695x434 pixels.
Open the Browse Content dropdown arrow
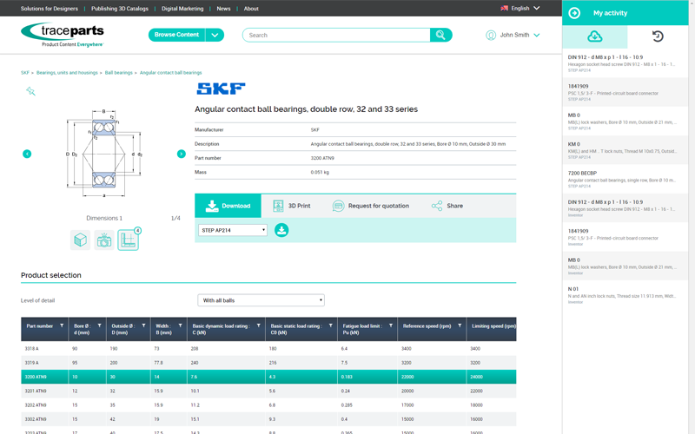point(215,35)
